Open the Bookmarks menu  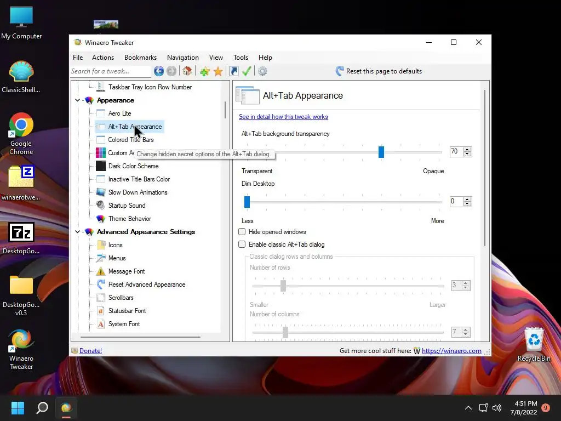click(x=141, y=57)
